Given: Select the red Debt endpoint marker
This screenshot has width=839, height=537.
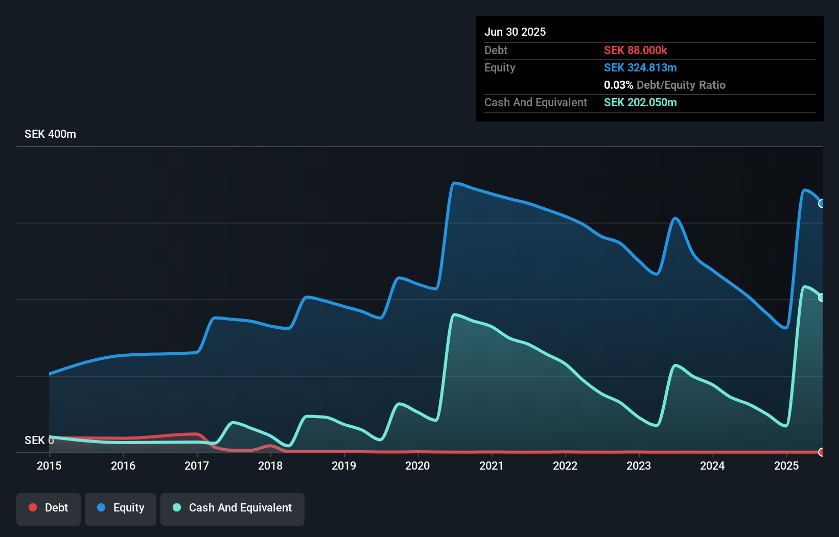Looking at the screenshot, I should [x=822, y=452].
